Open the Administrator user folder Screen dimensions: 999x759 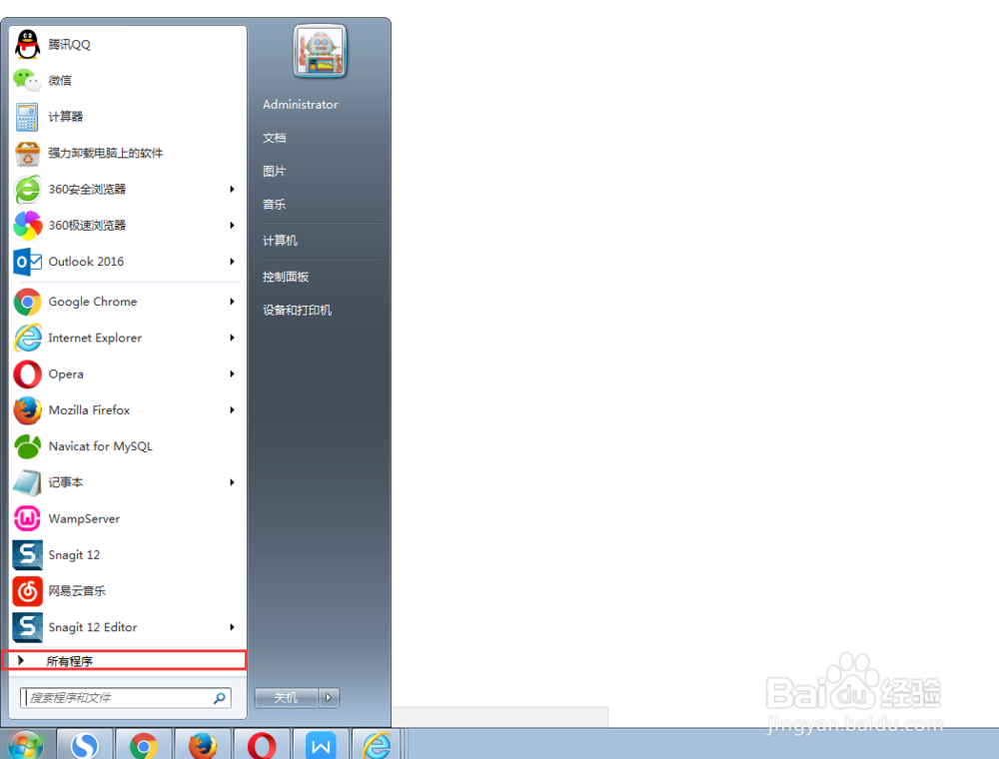300,105
